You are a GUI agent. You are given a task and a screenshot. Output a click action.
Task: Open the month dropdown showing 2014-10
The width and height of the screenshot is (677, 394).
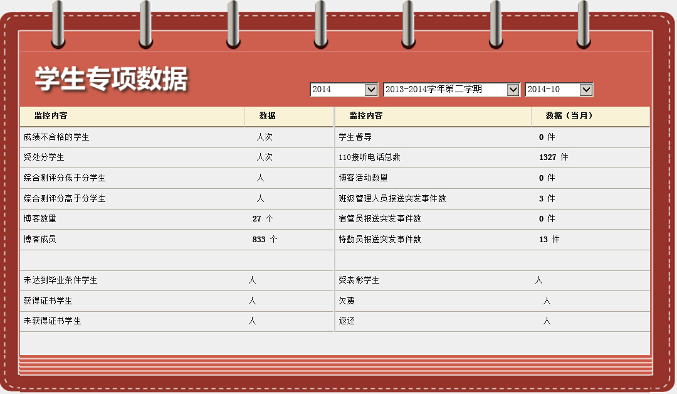click(x=559, y=90)
